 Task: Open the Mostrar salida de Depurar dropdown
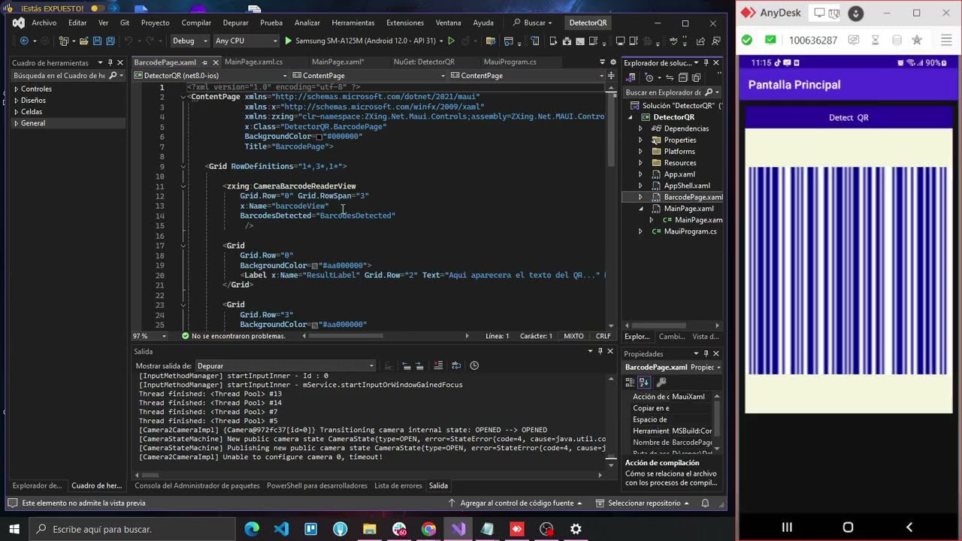[286, 366]
